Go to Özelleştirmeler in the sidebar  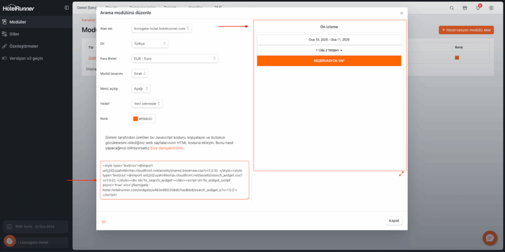[24, 46]
